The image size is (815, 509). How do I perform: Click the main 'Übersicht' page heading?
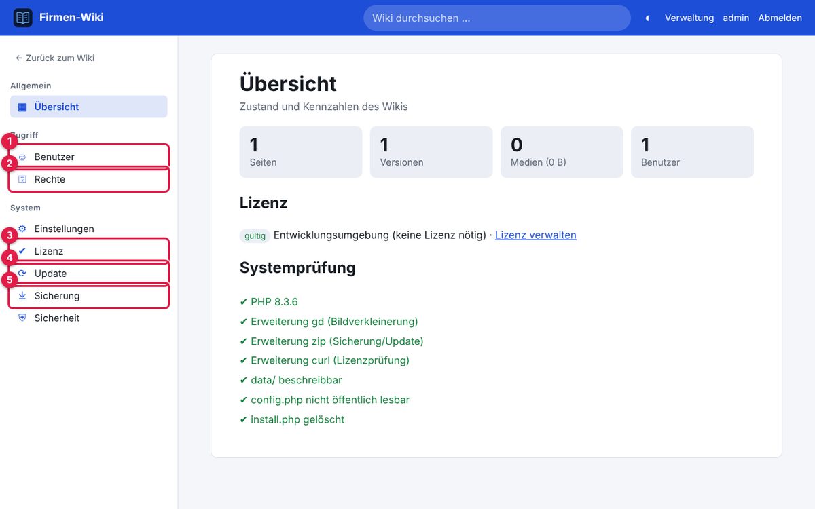point(288,83)
